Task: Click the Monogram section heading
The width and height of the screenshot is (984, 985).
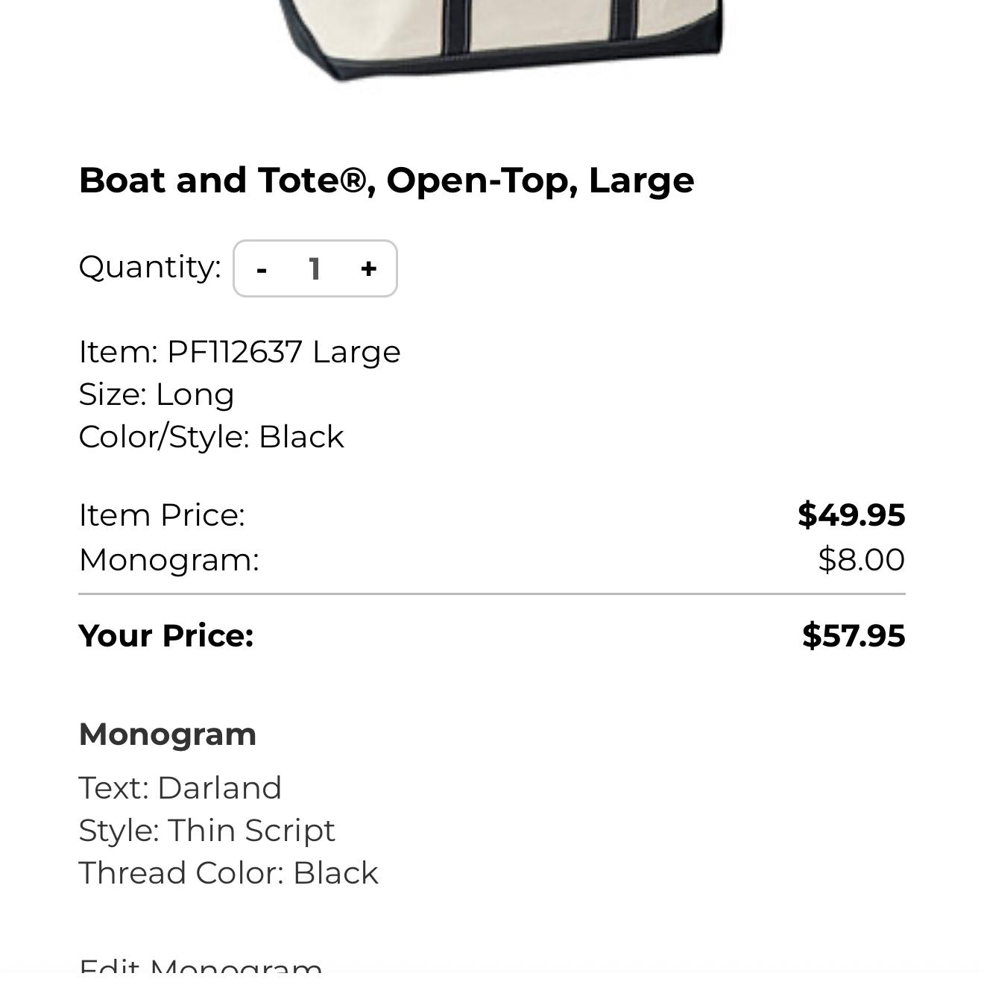Action: pos(167,734)
